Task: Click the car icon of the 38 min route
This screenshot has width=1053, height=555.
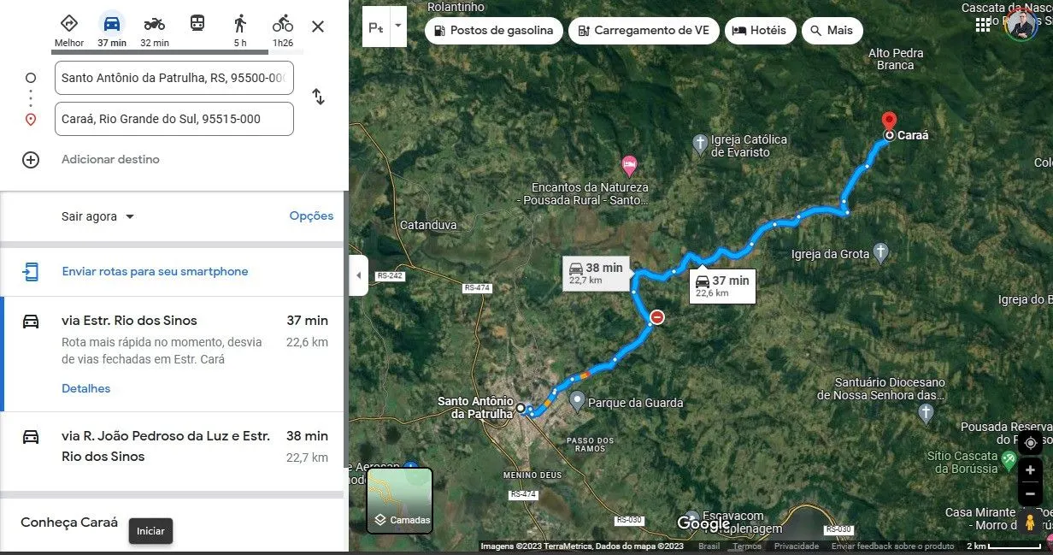Action: [31, 437]
